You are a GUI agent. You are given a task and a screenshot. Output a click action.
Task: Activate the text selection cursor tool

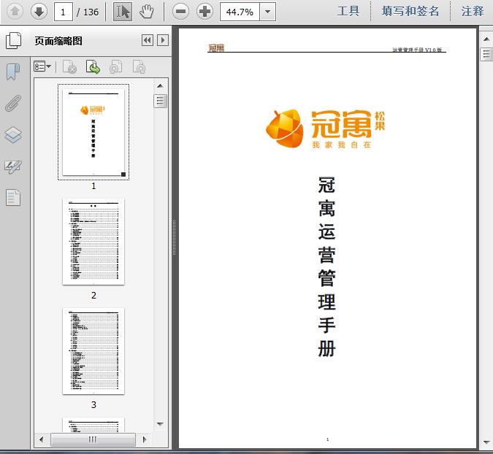(123, 12)
